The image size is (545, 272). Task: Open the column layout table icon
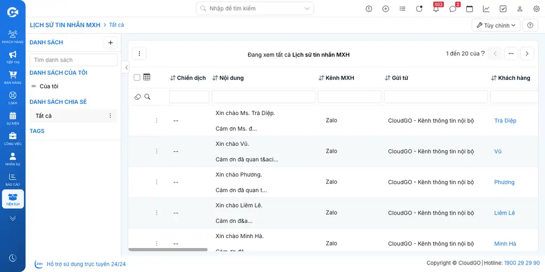147,77
